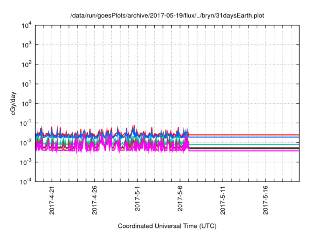Image resolution: width=330 pixels, height=231 pixels.
Task: Click the 10^-3 y-axis tick label
Action: point(28,162)
